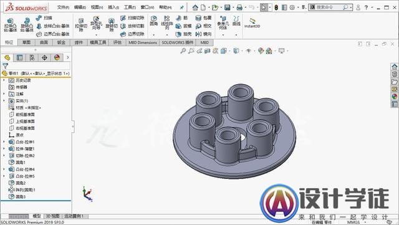Click the Home icon in the top toolbar

pyautogui.click(x=195, y=7)
